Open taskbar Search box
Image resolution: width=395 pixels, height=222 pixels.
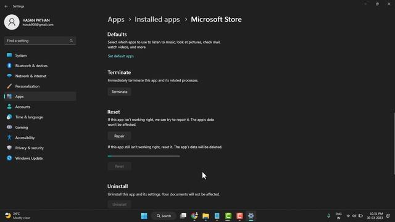click(164, 216)
